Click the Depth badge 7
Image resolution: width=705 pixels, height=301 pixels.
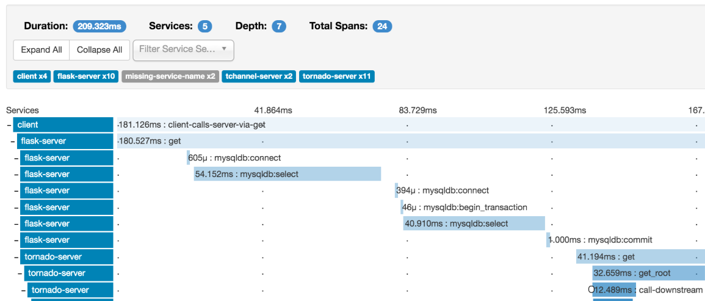point(279,26)
